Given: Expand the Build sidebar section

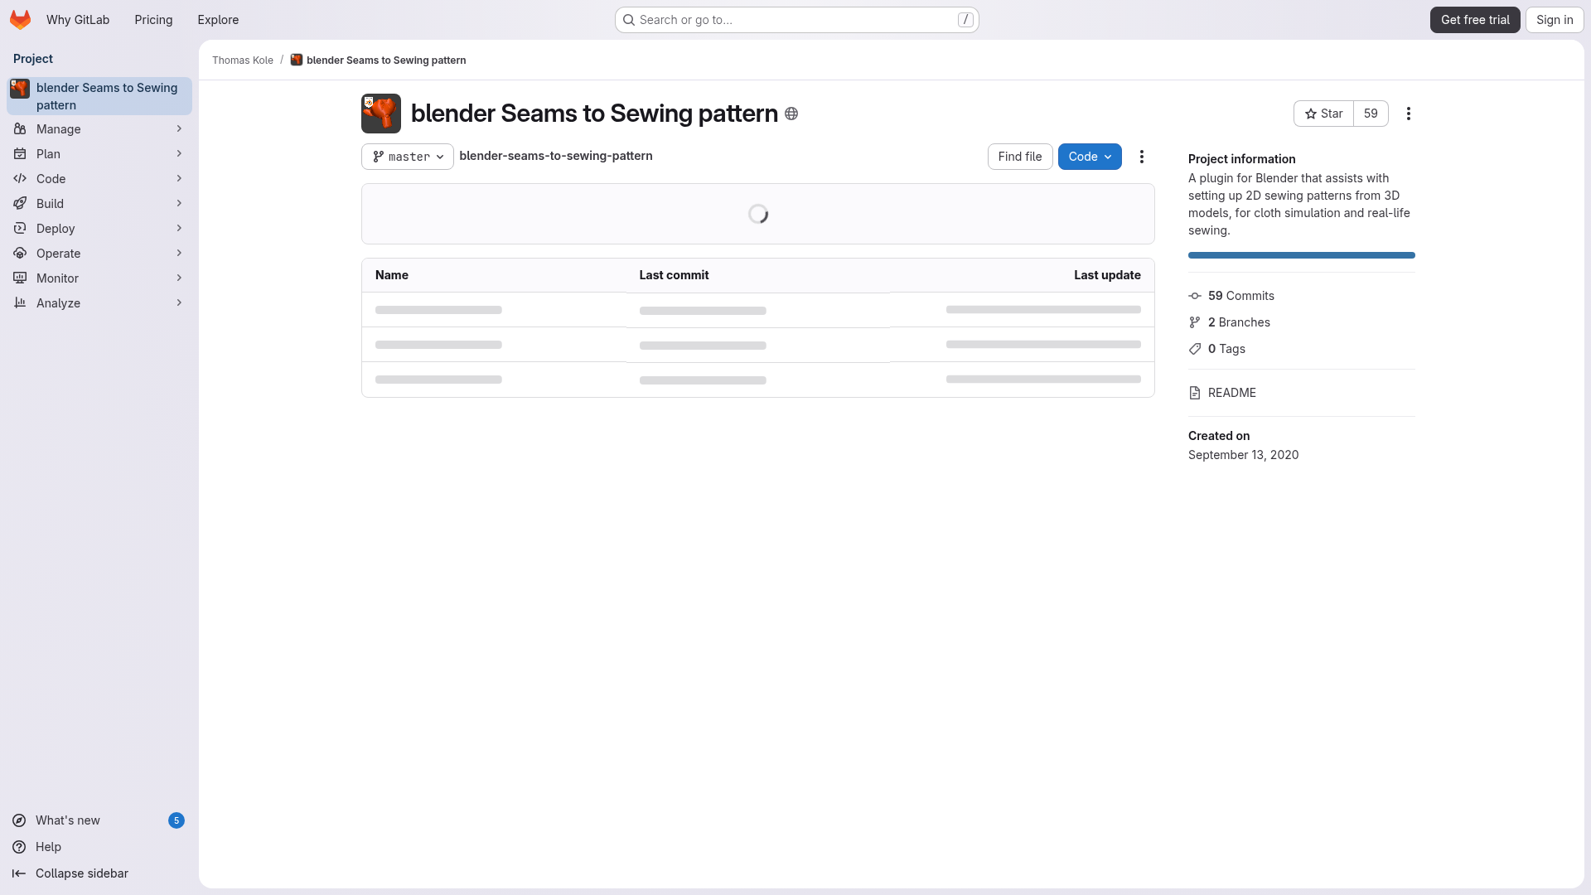Looking at the screenshot, I should (x=50, y=204).
